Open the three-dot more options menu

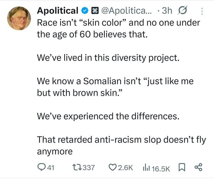click(x=203, y=11)
